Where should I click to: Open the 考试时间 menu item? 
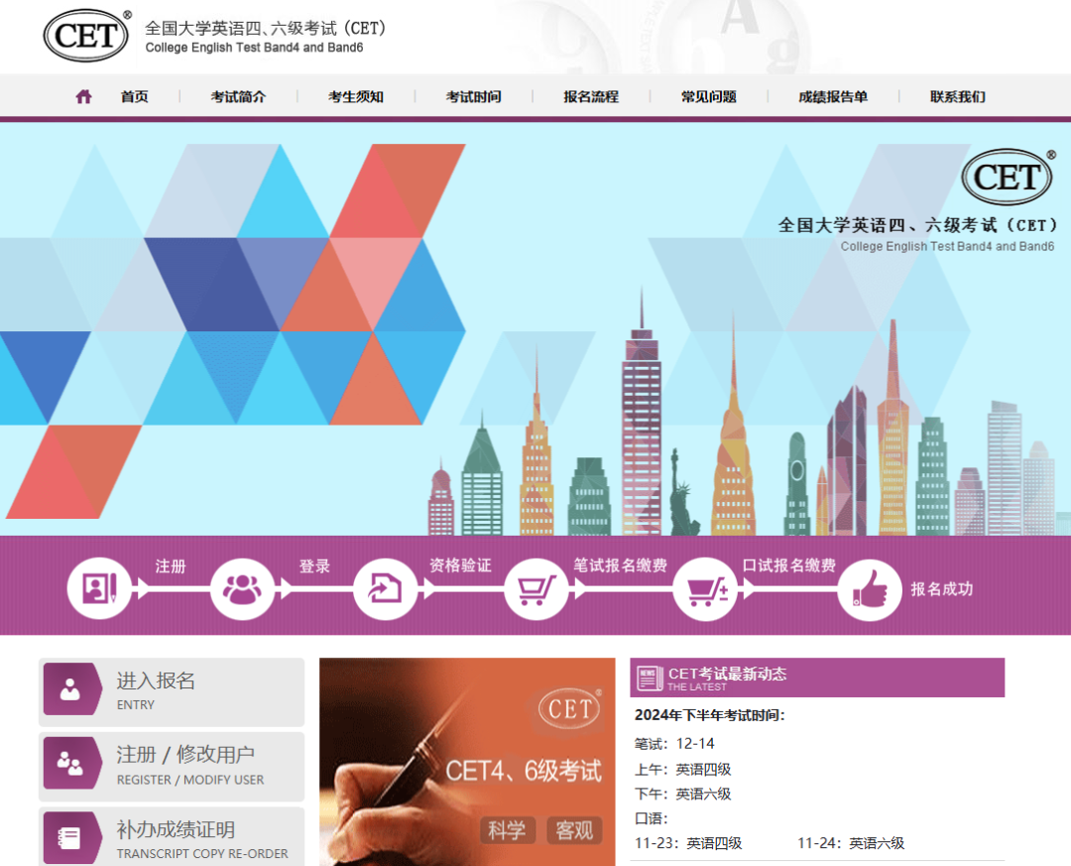[x=474, y=96]
